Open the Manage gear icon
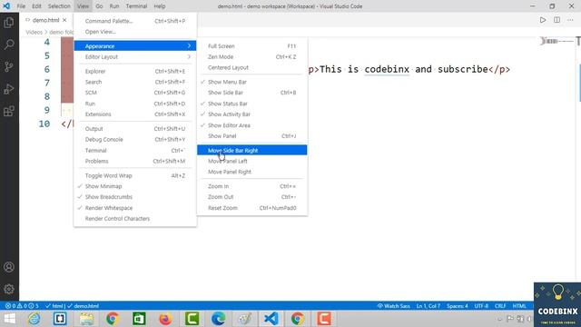Viewport: 581px width, 327px height. point(9,289)
